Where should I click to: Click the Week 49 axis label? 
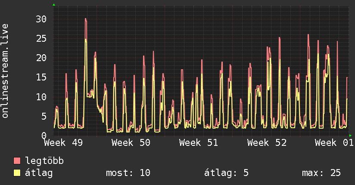64,143
